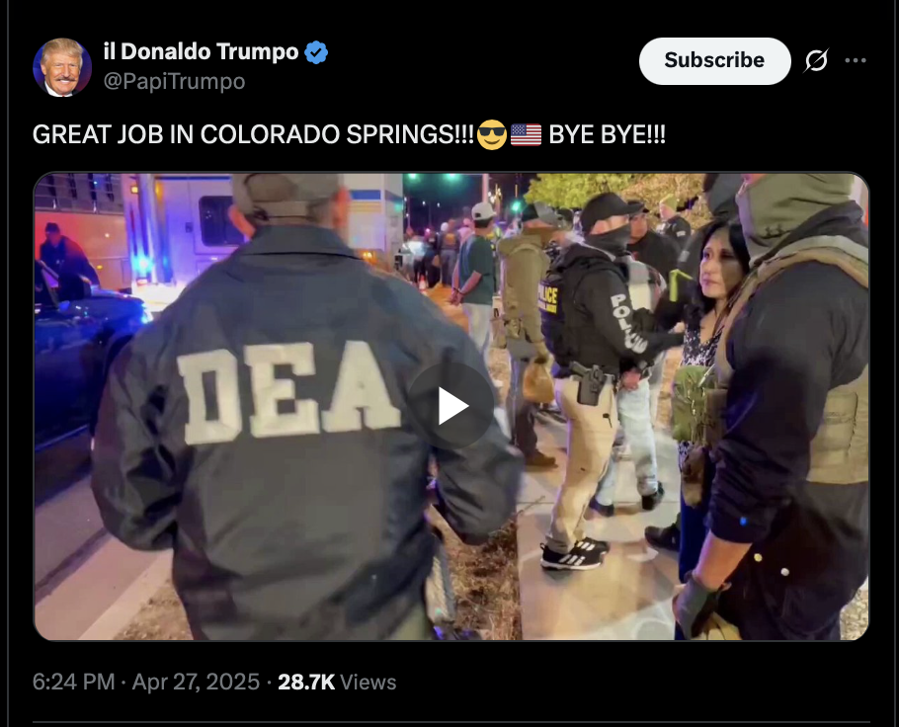Click the "BYE BYE!!!" text
Viewport: 899px width, 727px height.
[608, 134]
